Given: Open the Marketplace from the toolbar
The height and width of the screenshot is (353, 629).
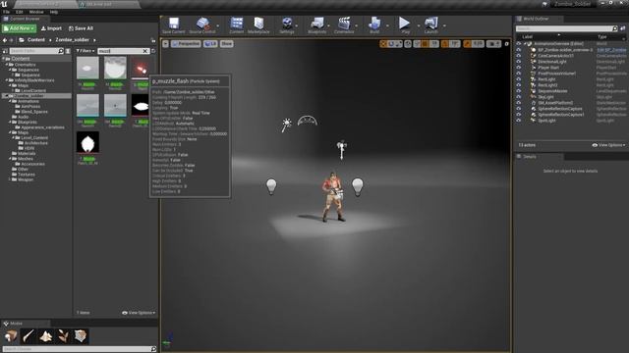Looking at the screenshot, I should 258,24.
